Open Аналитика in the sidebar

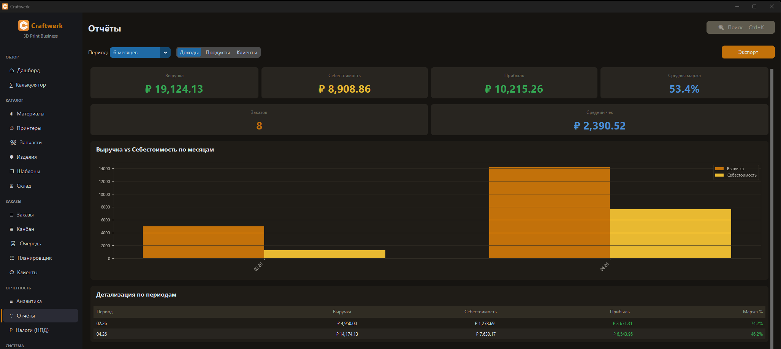pos(29,301)
